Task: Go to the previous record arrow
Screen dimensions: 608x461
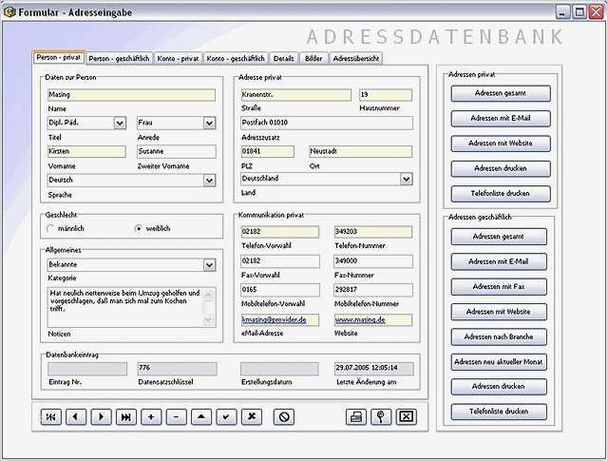Action: coord(76,417)
